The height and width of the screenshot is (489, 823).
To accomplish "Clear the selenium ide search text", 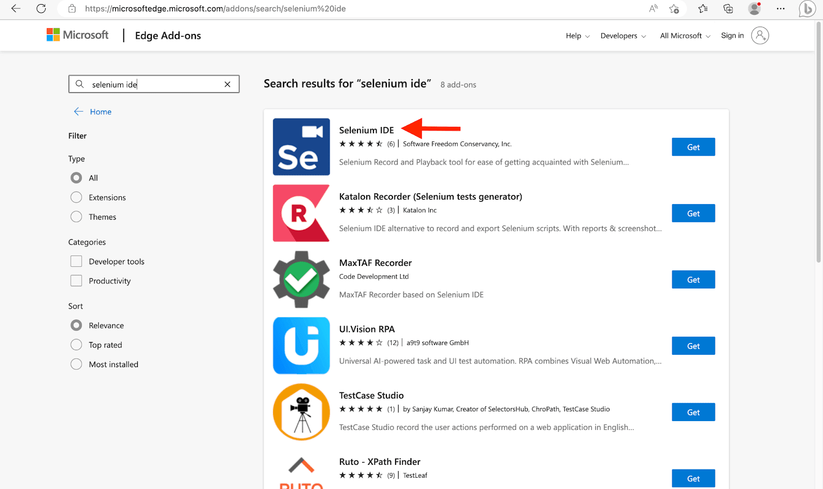I will pos(227,84).
